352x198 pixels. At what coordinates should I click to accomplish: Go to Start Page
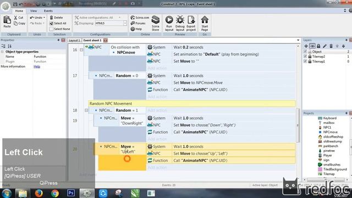(x=205, y=23)
